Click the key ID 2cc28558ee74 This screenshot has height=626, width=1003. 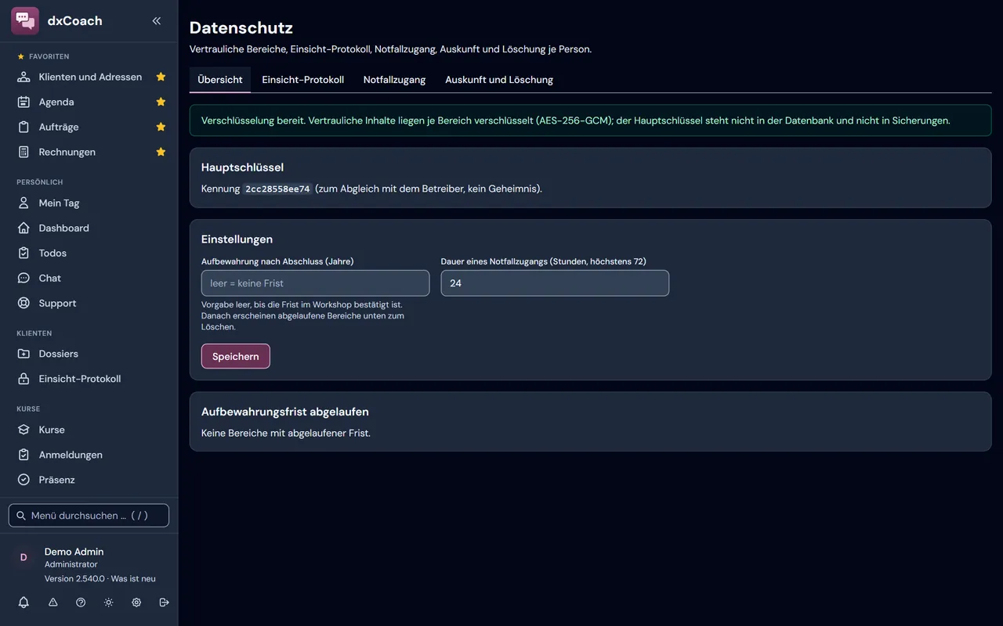click(x=277, y=189)
